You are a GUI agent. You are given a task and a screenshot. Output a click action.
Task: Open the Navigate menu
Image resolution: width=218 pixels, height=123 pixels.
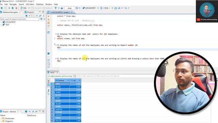point(13,4)
